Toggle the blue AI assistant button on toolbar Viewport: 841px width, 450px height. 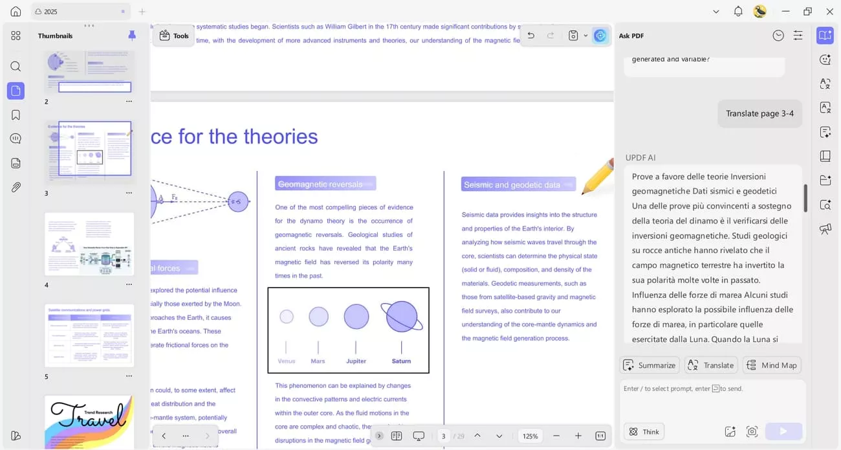(600, 35)
